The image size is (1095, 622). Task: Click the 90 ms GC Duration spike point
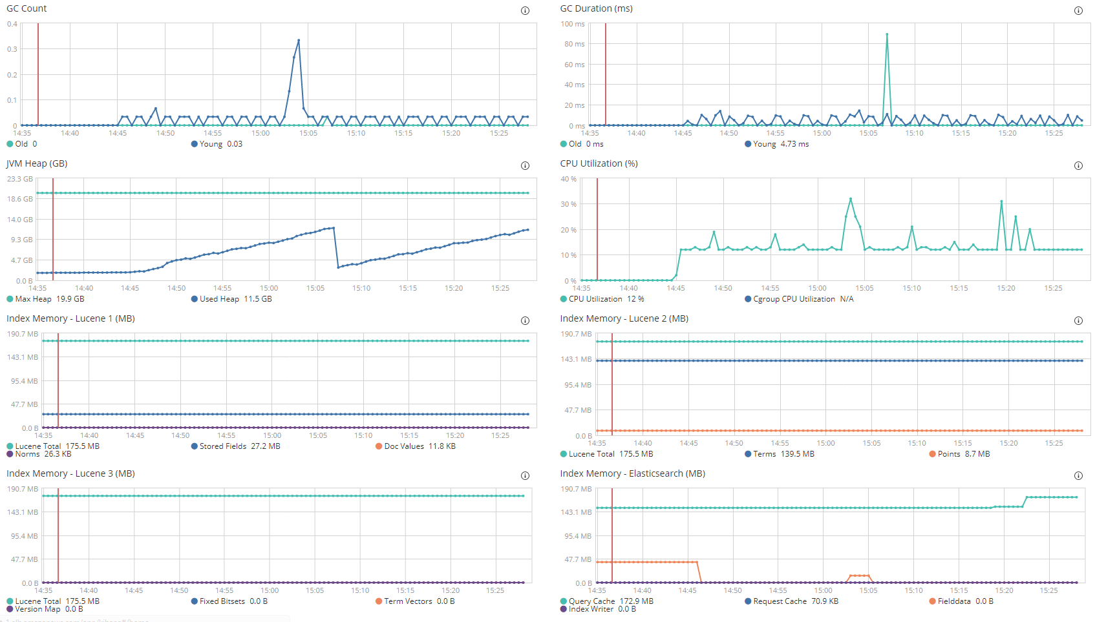[887, 34]
